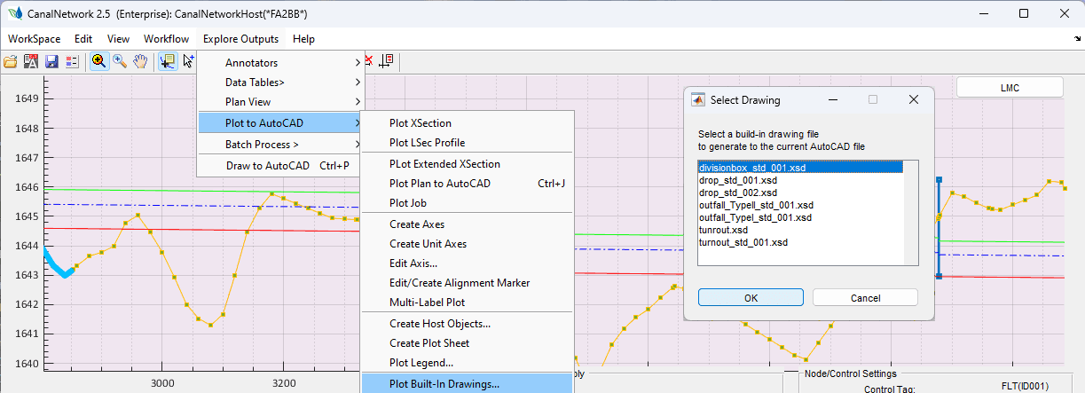Screen dimensions: 1085x393
Task: Expand the Data Tables submenu
Action: coord(279,83)
